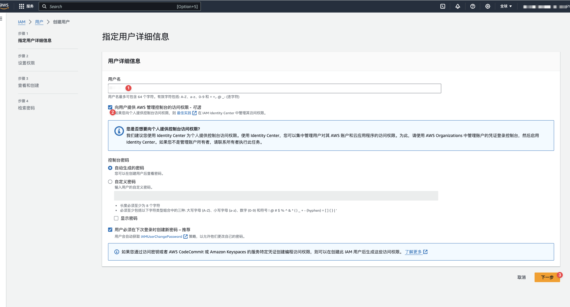
Task: Click the 控制台密码 label
Action: pos(119,160)
